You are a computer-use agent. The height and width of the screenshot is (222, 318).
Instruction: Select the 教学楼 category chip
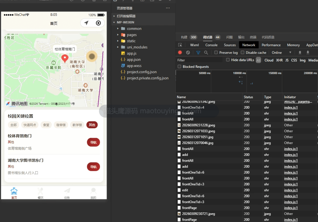coord(77,125)
